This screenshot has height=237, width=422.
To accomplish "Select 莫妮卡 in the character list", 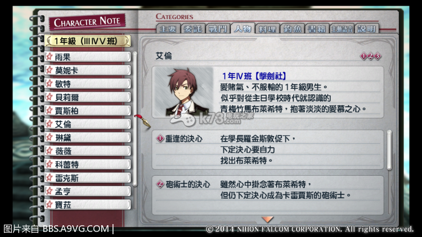I will click(x=88, y=70).
